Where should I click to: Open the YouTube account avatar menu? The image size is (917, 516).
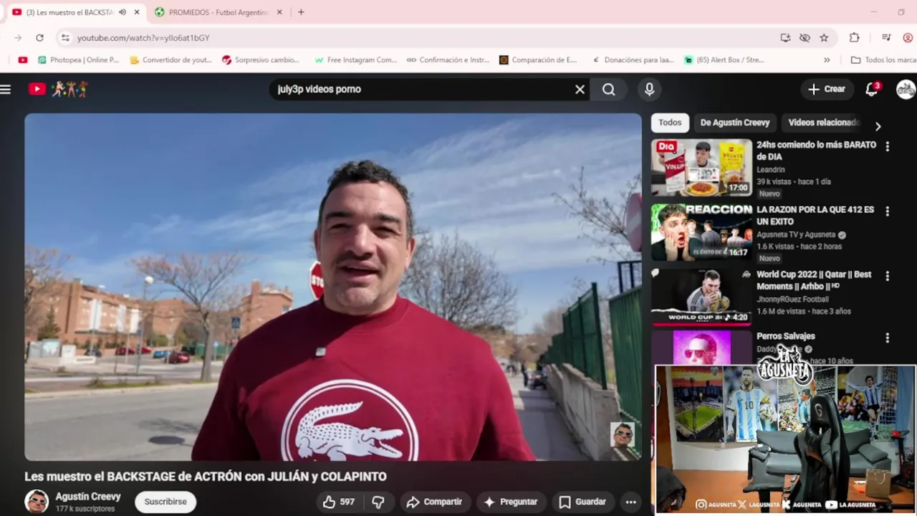point(906,90)
